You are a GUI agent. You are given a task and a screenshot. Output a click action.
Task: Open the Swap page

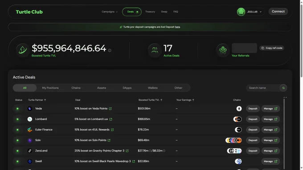(x=164, y=12)
